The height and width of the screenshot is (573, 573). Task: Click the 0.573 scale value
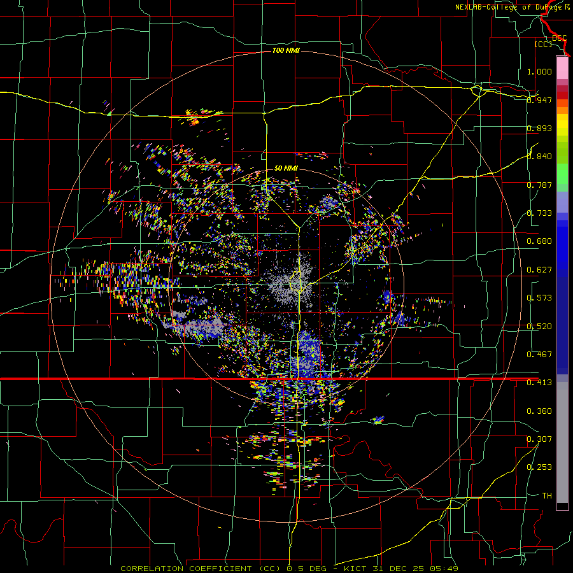pyautogui.click(x=539, y=298)
